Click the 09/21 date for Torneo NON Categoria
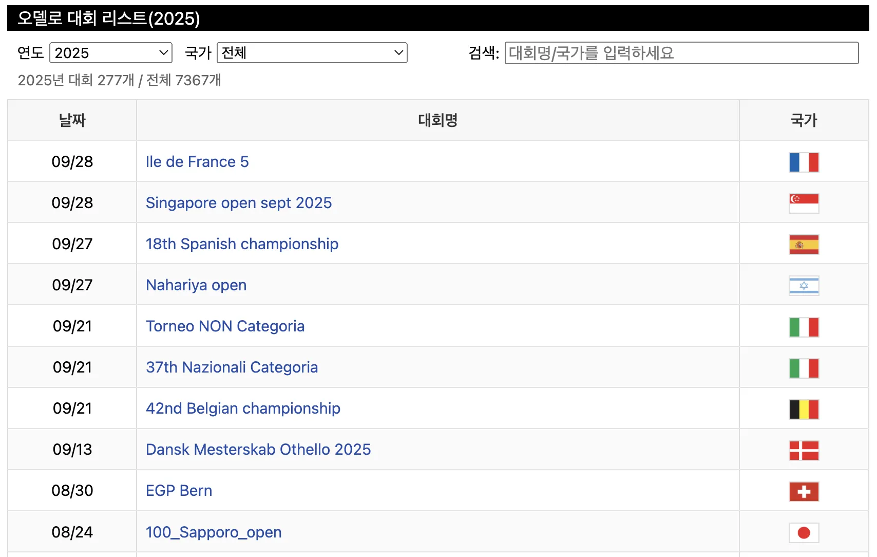Viewport: 877px width, 557px height. [x=72, y=326]
